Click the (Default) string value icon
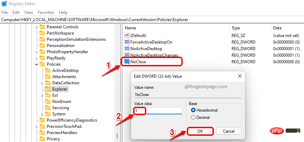The height and width of the screenshot is (142, 304). 127,35
